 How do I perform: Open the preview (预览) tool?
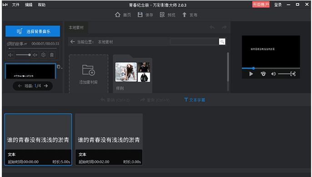pyautogui.click(x=162, y=15)
